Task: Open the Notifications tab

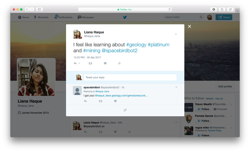Action: click(x=63, y=17)
